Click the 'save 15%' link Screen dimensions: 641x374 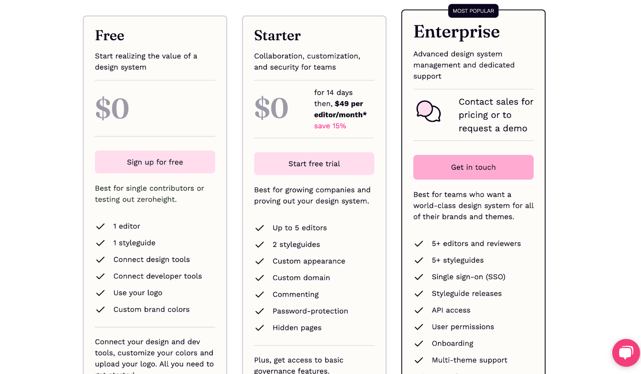click(330, 125)
